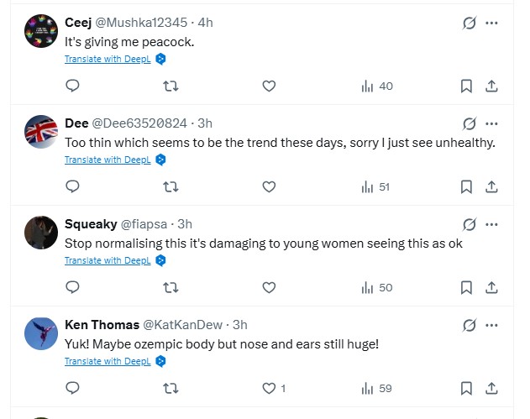Repost Dee's tweet about unhealthy trend

click(171, 186)
